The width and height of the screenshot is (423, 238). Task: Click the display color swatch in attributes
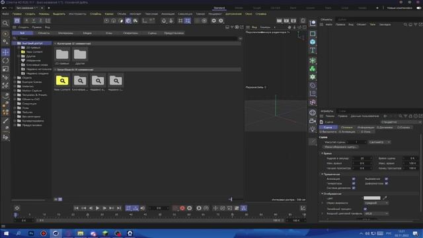371,198
